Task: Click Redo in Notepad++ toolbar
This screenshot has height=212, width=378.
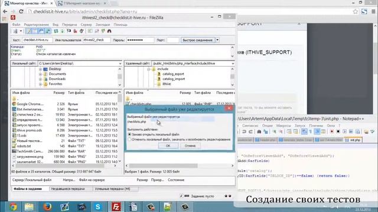Action: point(250,131)
